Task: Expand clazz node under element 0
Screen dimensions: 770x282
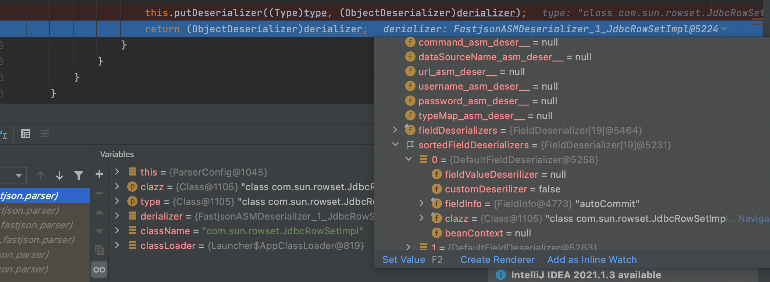Action: 422,218
